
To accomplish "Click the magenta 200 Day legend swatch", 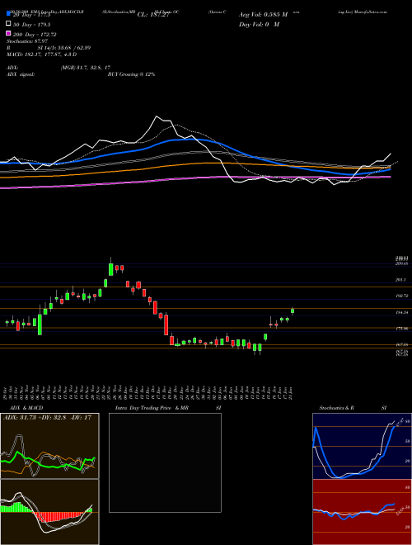I will point(8,34).
